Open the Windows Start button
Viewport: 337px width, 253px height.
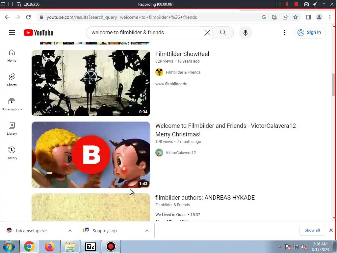click(9, 246)
